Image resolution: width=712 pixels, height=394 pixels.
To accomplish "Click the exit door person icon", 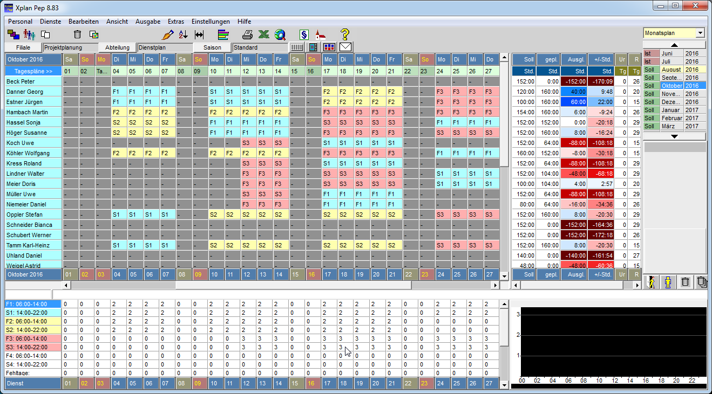I will [x=652, y=282].
